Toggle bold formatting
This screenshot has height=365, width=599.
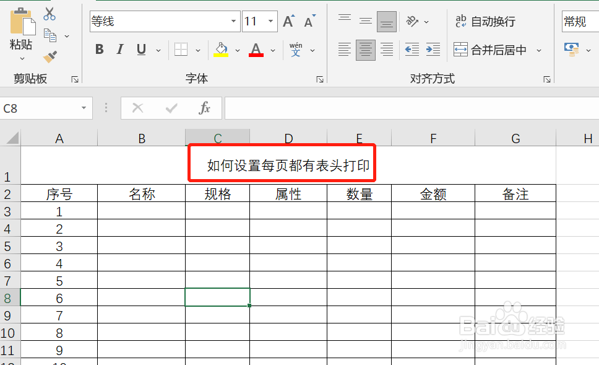99,50
